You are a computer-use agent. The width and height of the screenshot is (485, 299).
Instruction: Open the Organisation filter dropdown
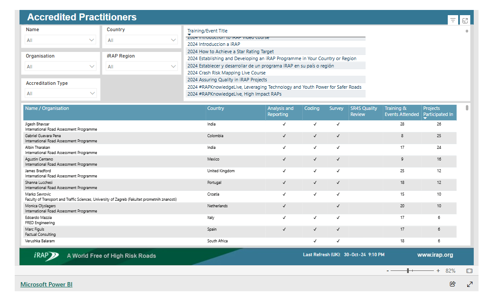[60, 66]
